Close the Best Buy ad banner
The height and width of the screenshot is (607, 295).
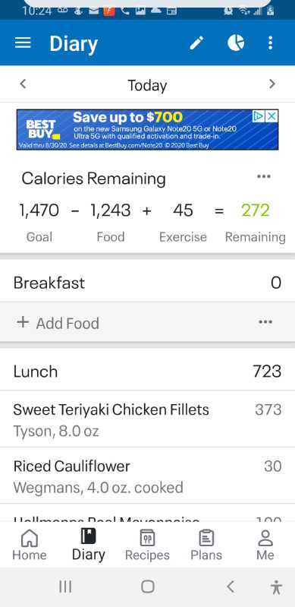(x=272, y=116)
